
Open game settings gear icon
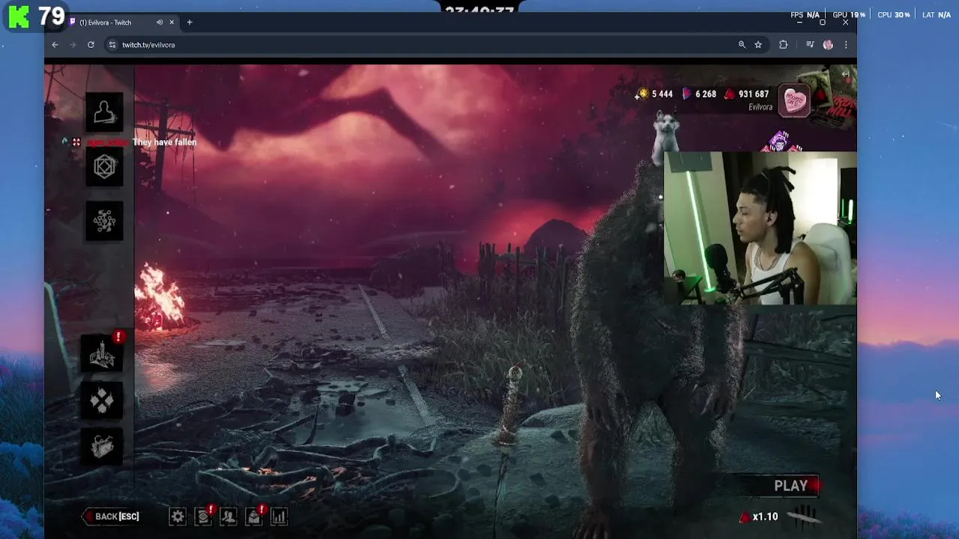[178, 517]
